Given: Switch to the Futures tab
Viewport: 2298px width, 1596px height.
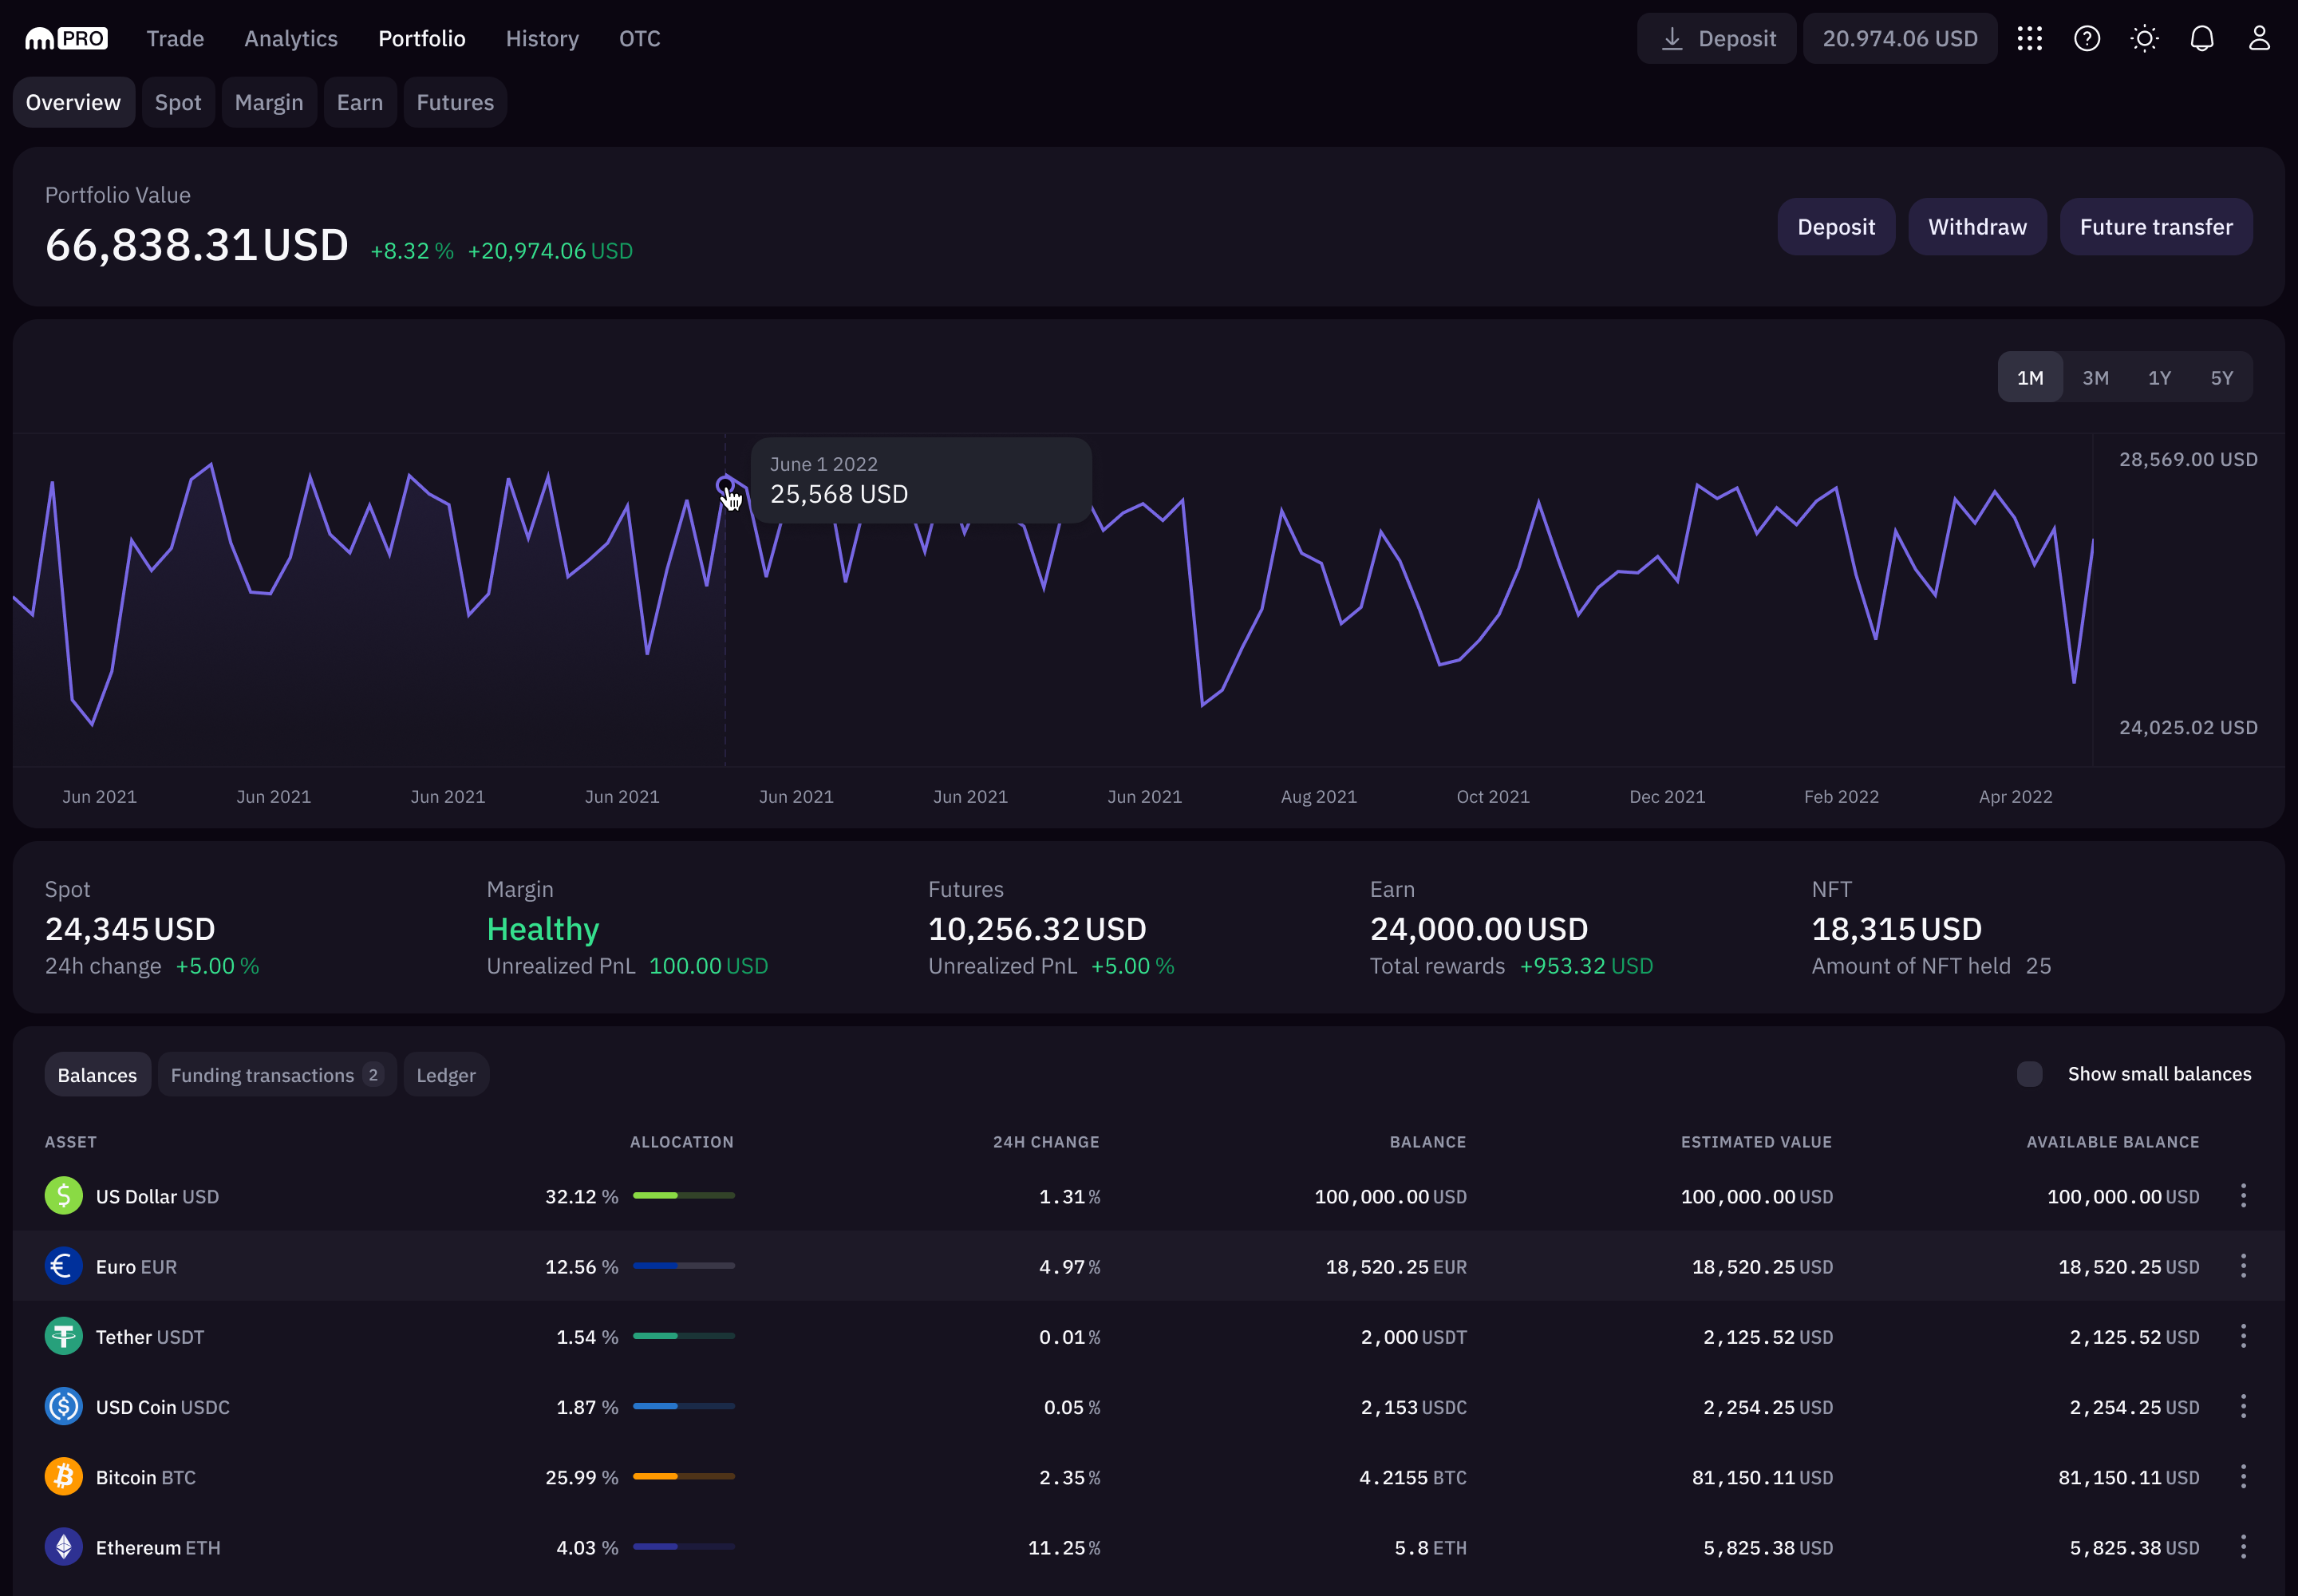Looking at the screenshot, I should [x=455, y=102].
